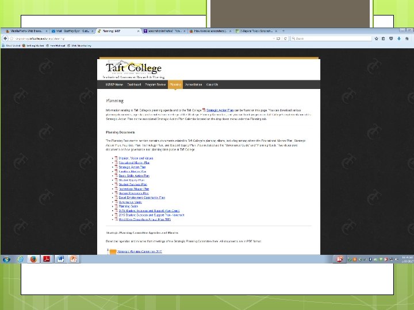The height and width of the screenshot is (310, 414).
Task: Switch to Firefox in the taskbar
Action: tap(33, 259)
